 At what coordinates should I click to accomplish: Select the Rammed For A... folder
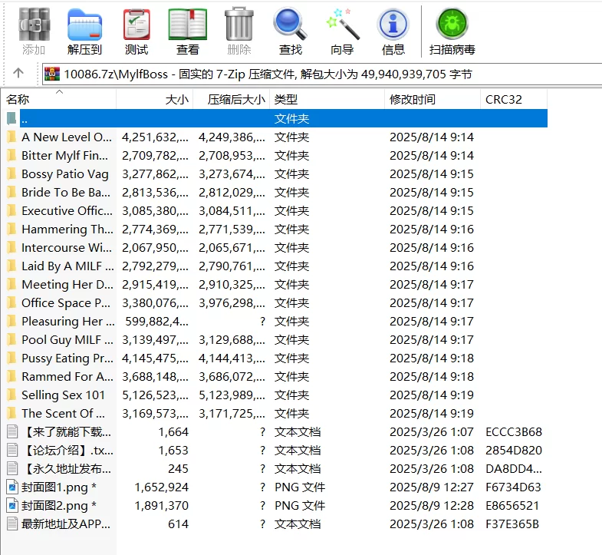[67, 377]
